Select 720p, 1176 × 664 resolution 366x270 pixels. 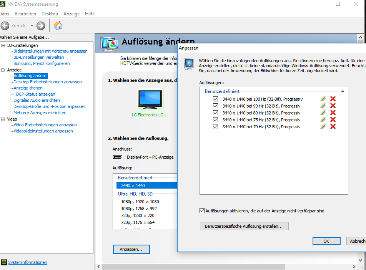[138, 222]
